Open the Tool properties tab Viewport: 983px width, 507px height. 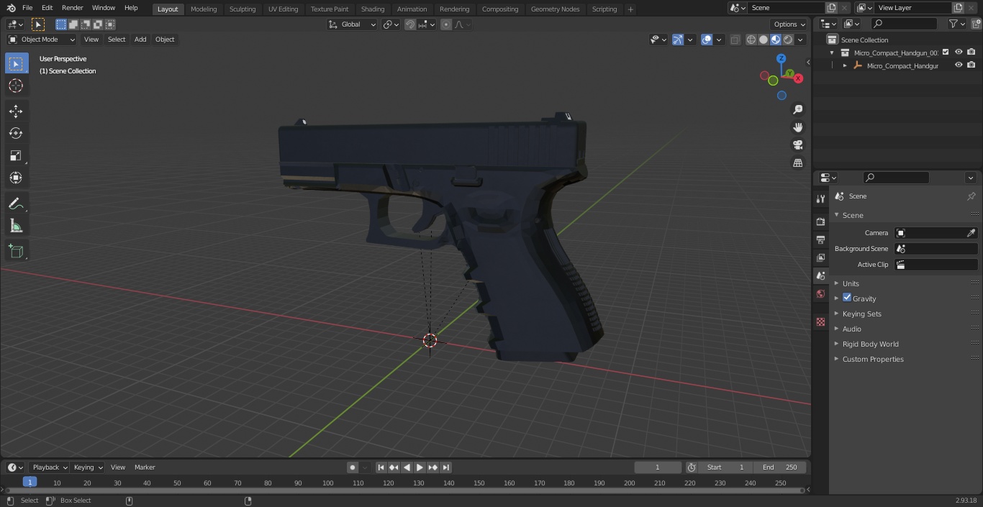(x=820, y=198)
